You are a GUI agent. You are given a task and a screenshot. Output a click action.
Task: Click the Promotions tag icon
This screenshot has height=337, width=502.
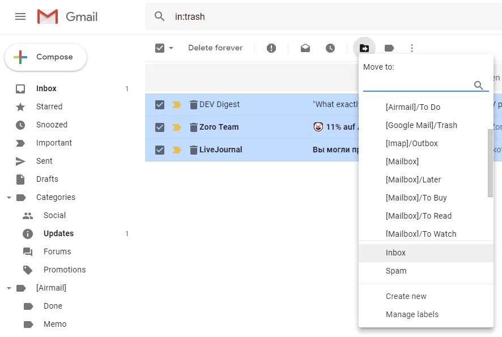pyautogui.click(x=28, y=270)
